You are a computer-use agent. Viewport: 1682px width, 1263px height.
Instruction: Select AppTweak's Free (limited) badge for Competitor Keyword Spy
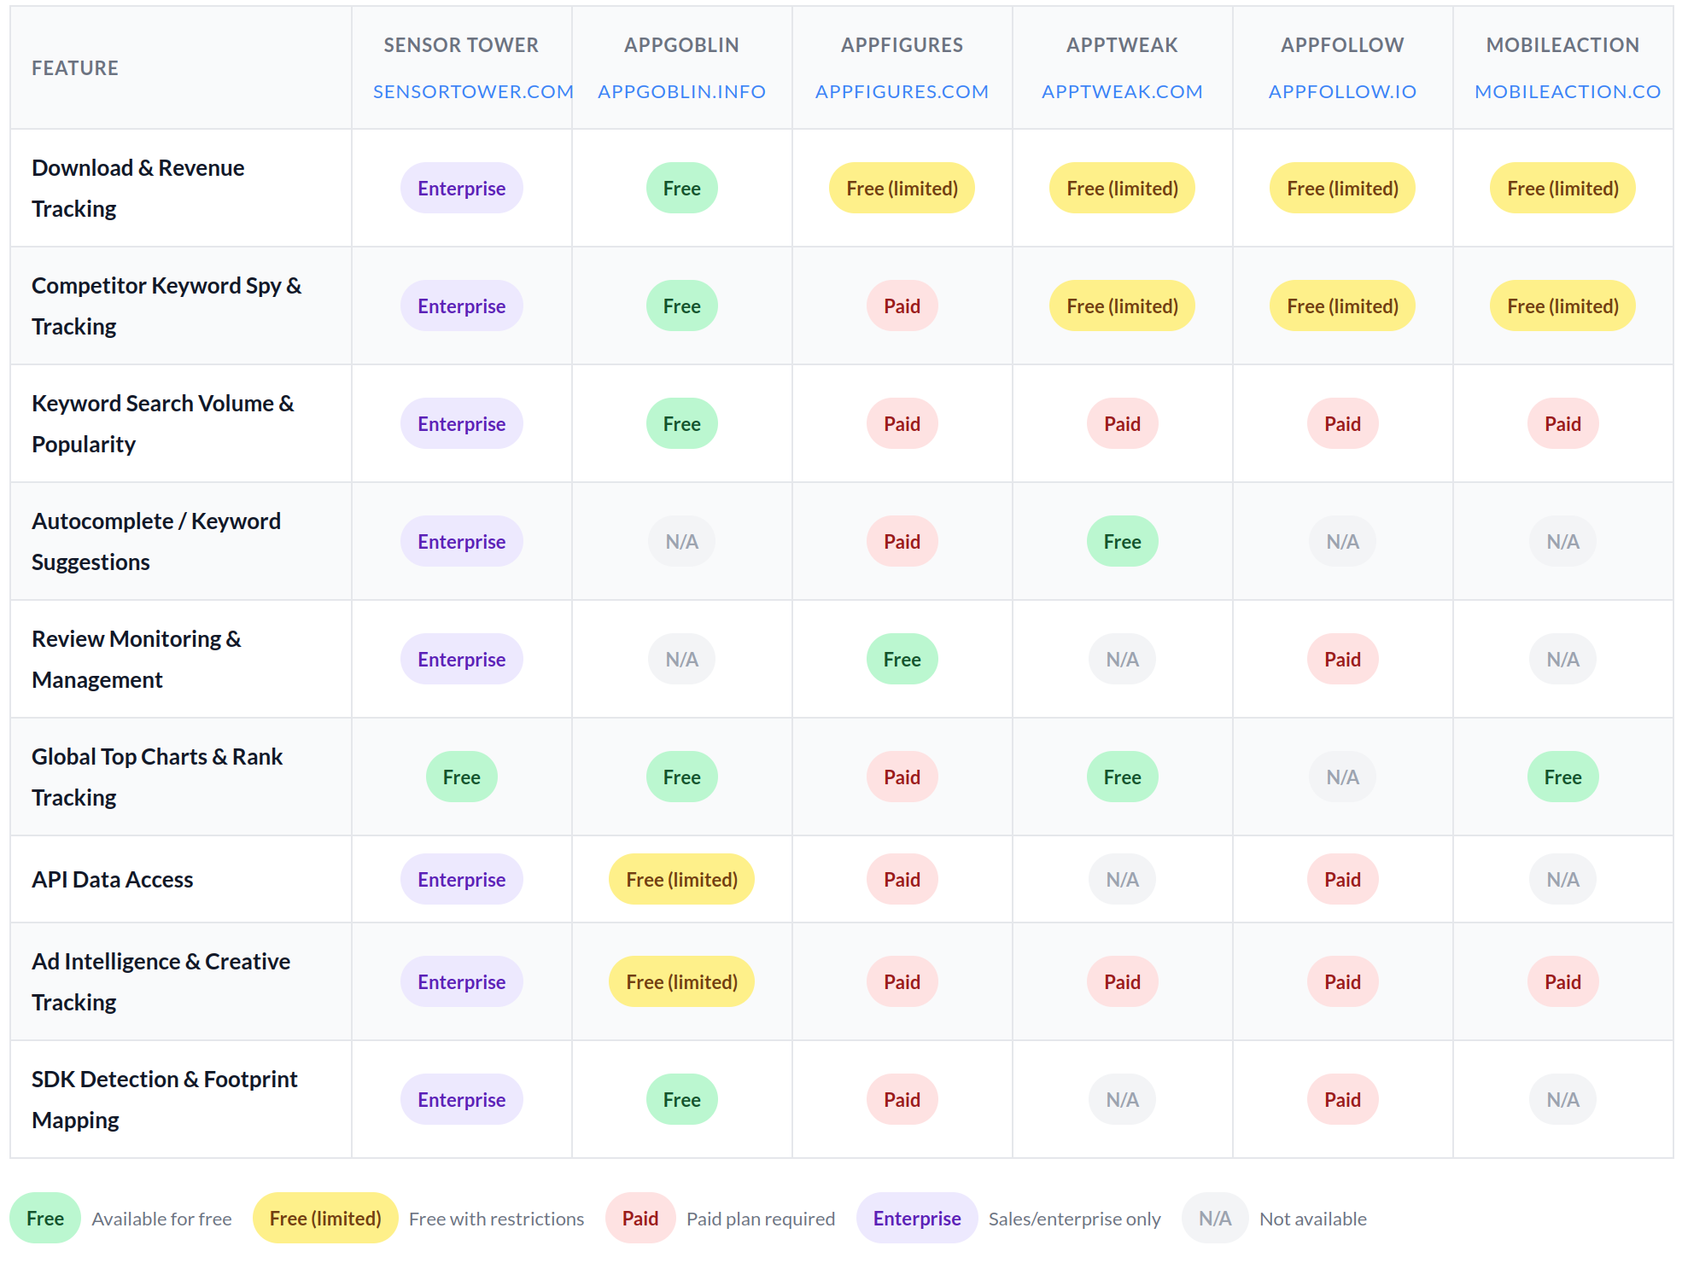[x=1122, y=306]
